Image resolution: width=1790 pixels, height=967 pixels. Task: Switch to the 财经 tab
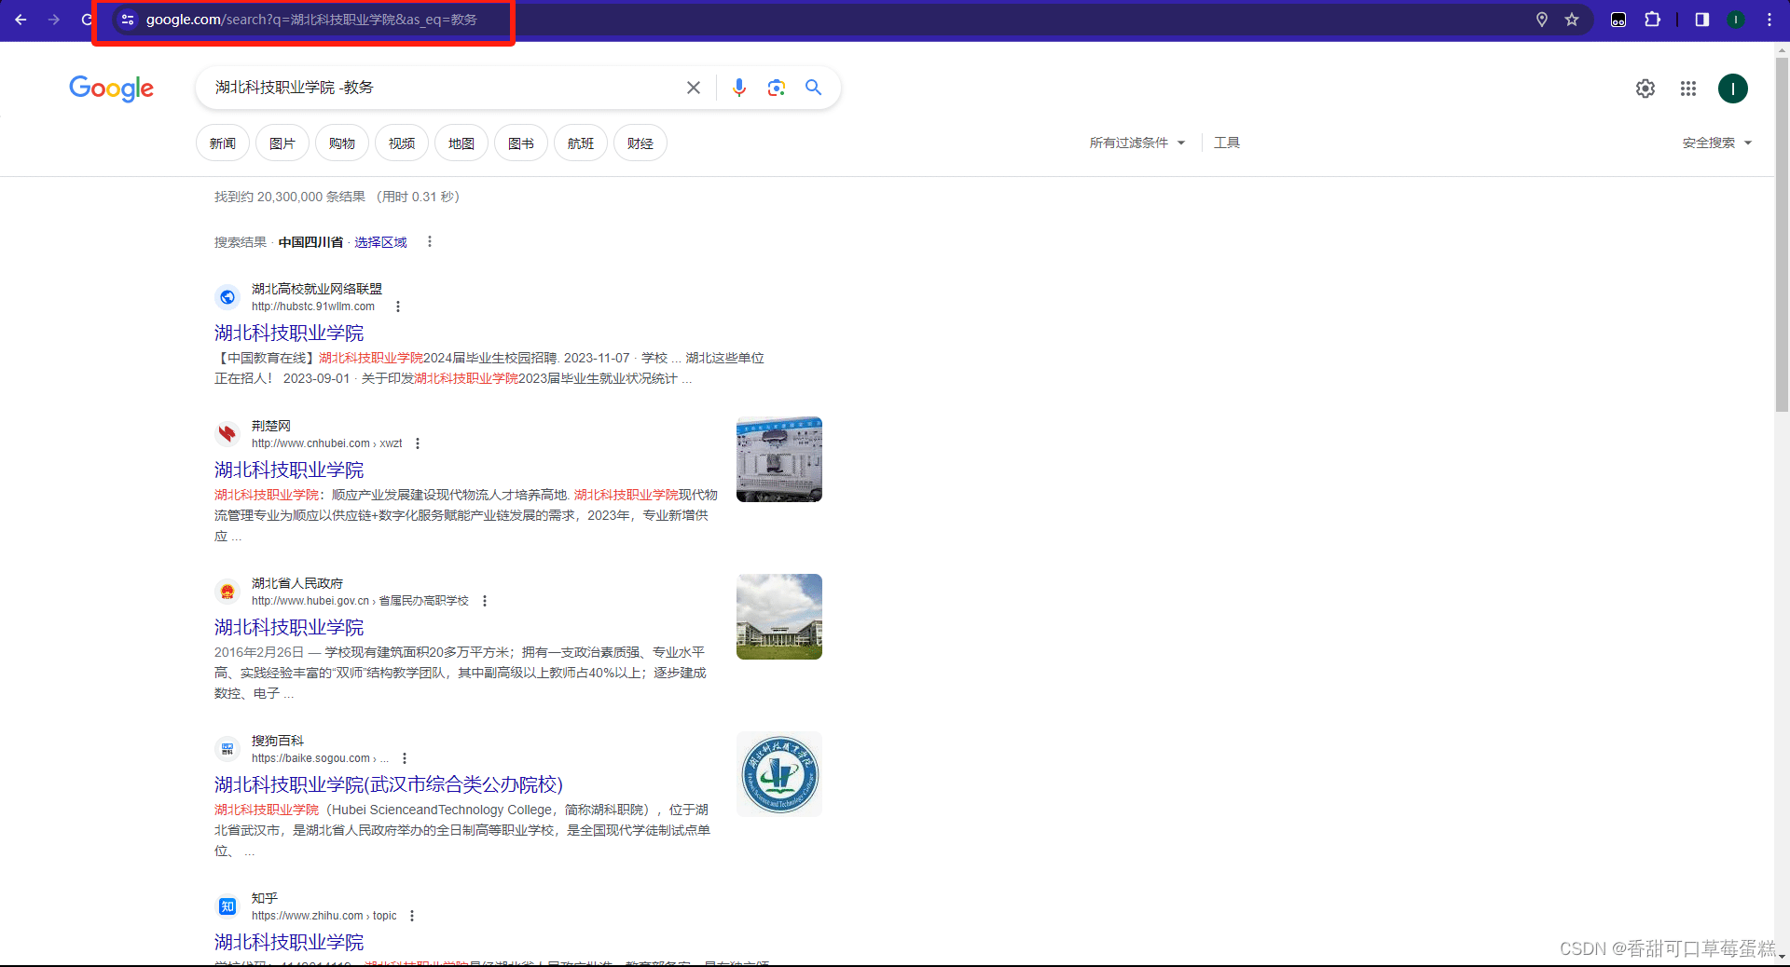[640, 143]
